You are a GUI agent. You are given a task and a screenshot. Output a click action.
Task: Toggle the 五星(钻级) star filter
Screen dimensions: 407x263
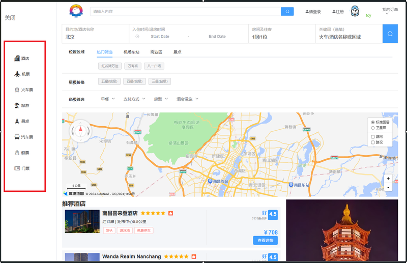[109, 81]
